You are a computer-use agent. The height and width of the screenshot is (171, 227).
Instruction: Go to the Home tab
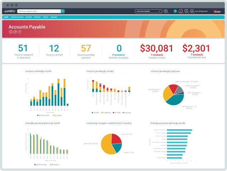tap(6, 17)
